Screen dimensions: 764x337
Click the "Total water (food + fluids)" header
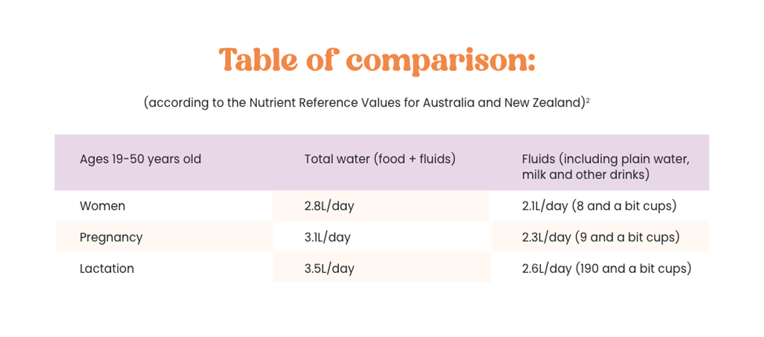click(380, 159)
